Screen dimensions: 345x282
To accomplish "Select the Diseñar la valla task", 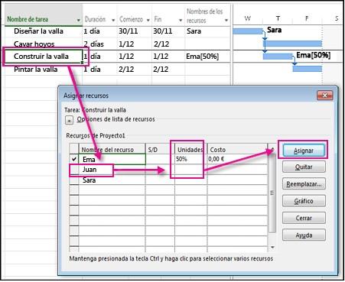I will tap(44, 31).
